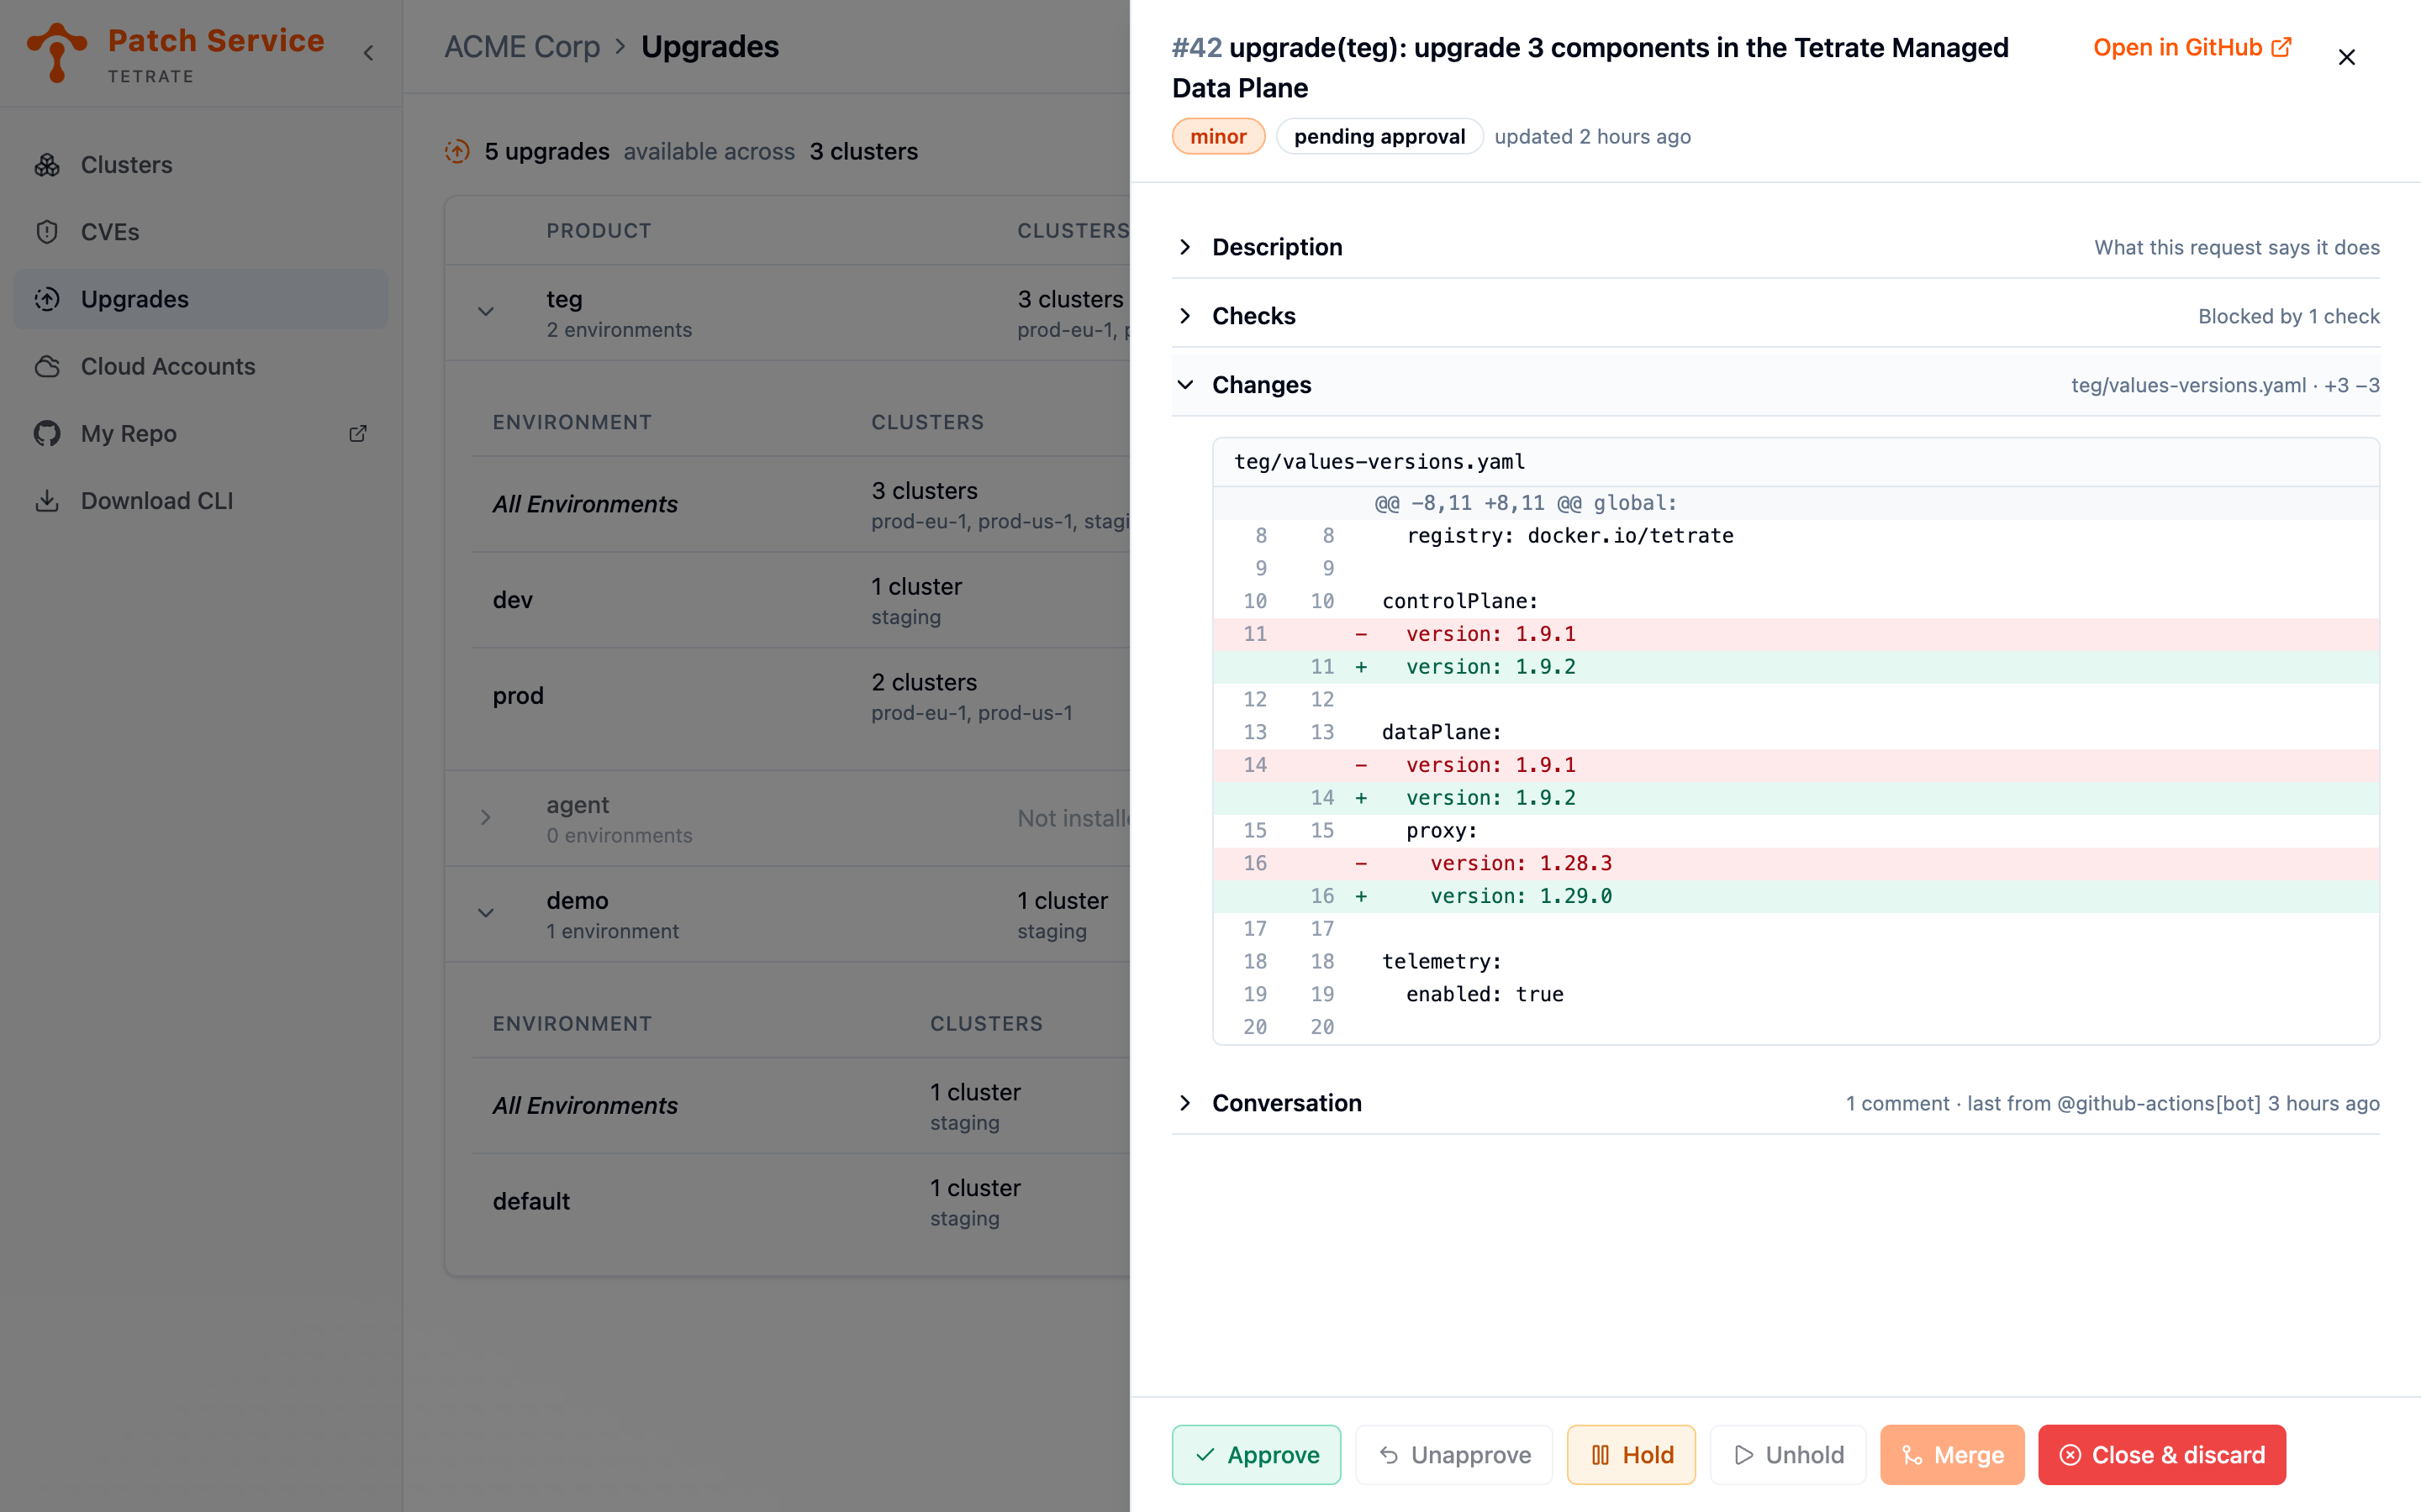Screen dimensions: 2421x1512
Task: Click the 'teg/values-versions.yaml · +3 −3' summary
Action: 2225,385
